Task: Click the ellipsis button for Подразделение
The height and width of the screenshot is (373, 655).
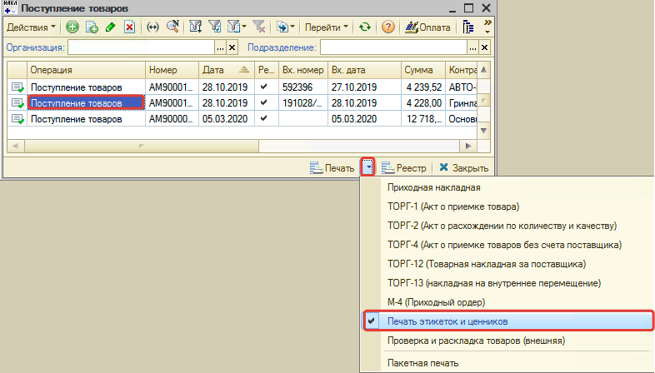Action: [x=472, y=47]
